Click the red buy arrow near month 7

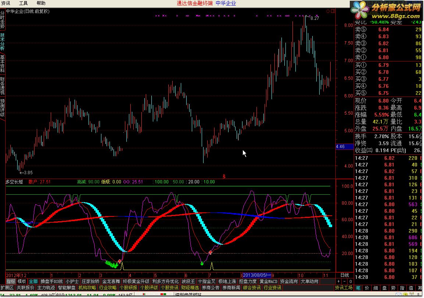211,252
